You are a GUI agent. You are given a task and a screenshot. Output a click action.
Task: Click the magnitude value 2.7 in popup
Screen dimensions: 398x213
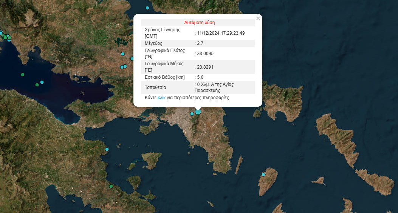click(200, 43)
